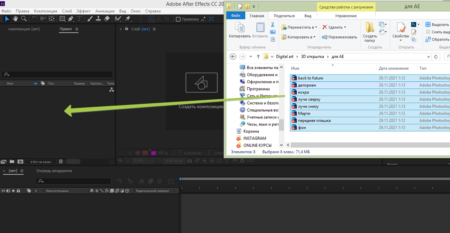Open the Свойства dropdown in Explorer ribbon
The width and height of the screenshot is (450, 233).
pos(400,40)
